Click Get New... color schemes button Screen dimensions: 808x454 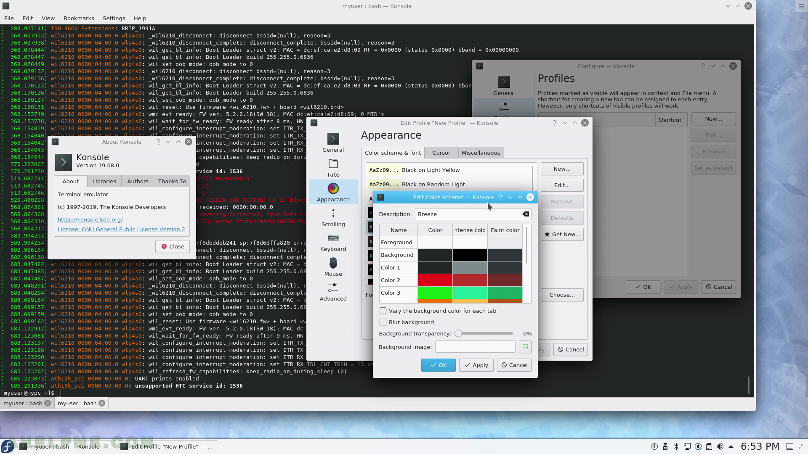point(562,234)
